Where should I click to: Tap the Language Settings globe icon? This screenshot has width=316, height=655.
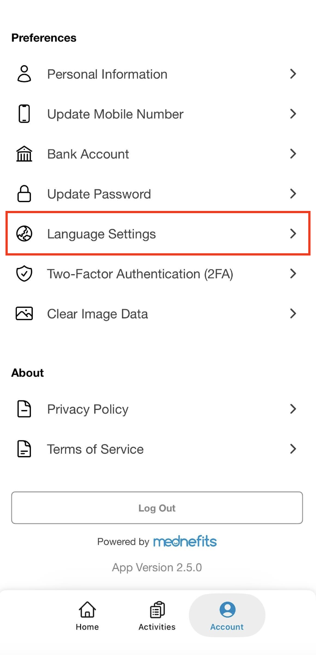pos(24,234)
